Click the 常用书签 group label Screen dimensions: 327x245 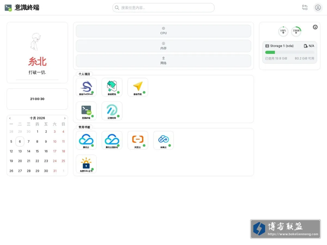point(84,127)
